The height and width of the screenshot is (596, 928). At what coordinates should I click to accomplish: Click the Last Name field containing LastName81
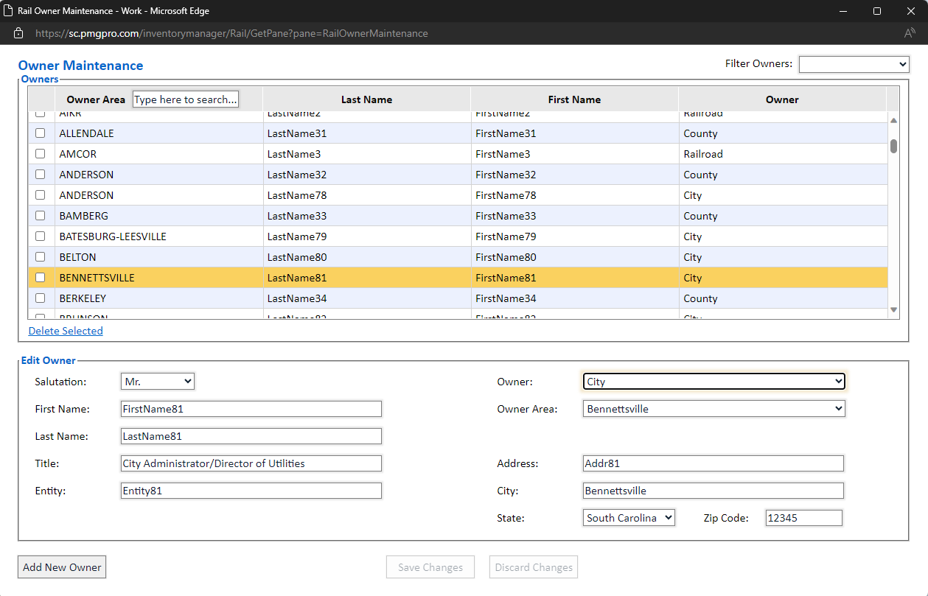tap(251, 436)
